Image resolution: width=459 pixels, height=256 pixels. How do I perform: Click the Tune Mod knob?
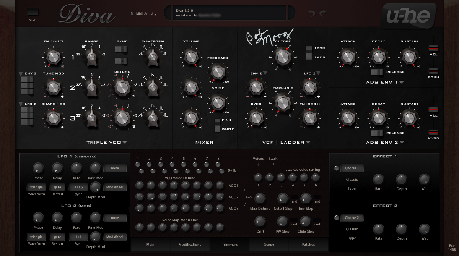54,87
